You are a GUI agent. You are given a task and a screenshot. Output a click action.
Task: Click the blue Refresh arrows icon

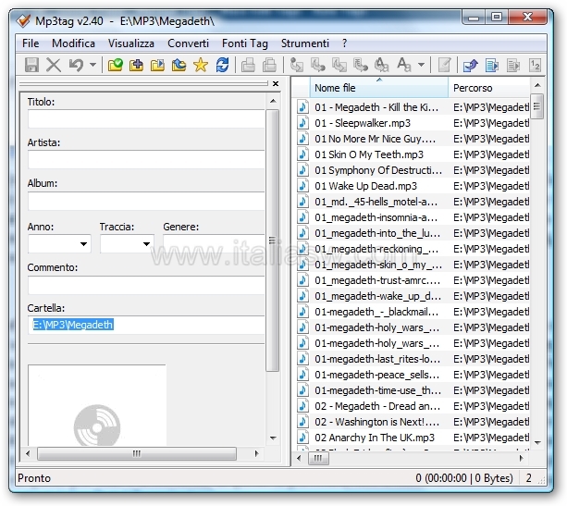(222, 65)
